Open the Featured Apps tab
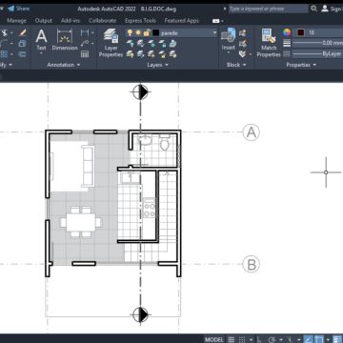The height and width of the screenshot is (343, 343). pyautogui.click(x=182, y=21)
